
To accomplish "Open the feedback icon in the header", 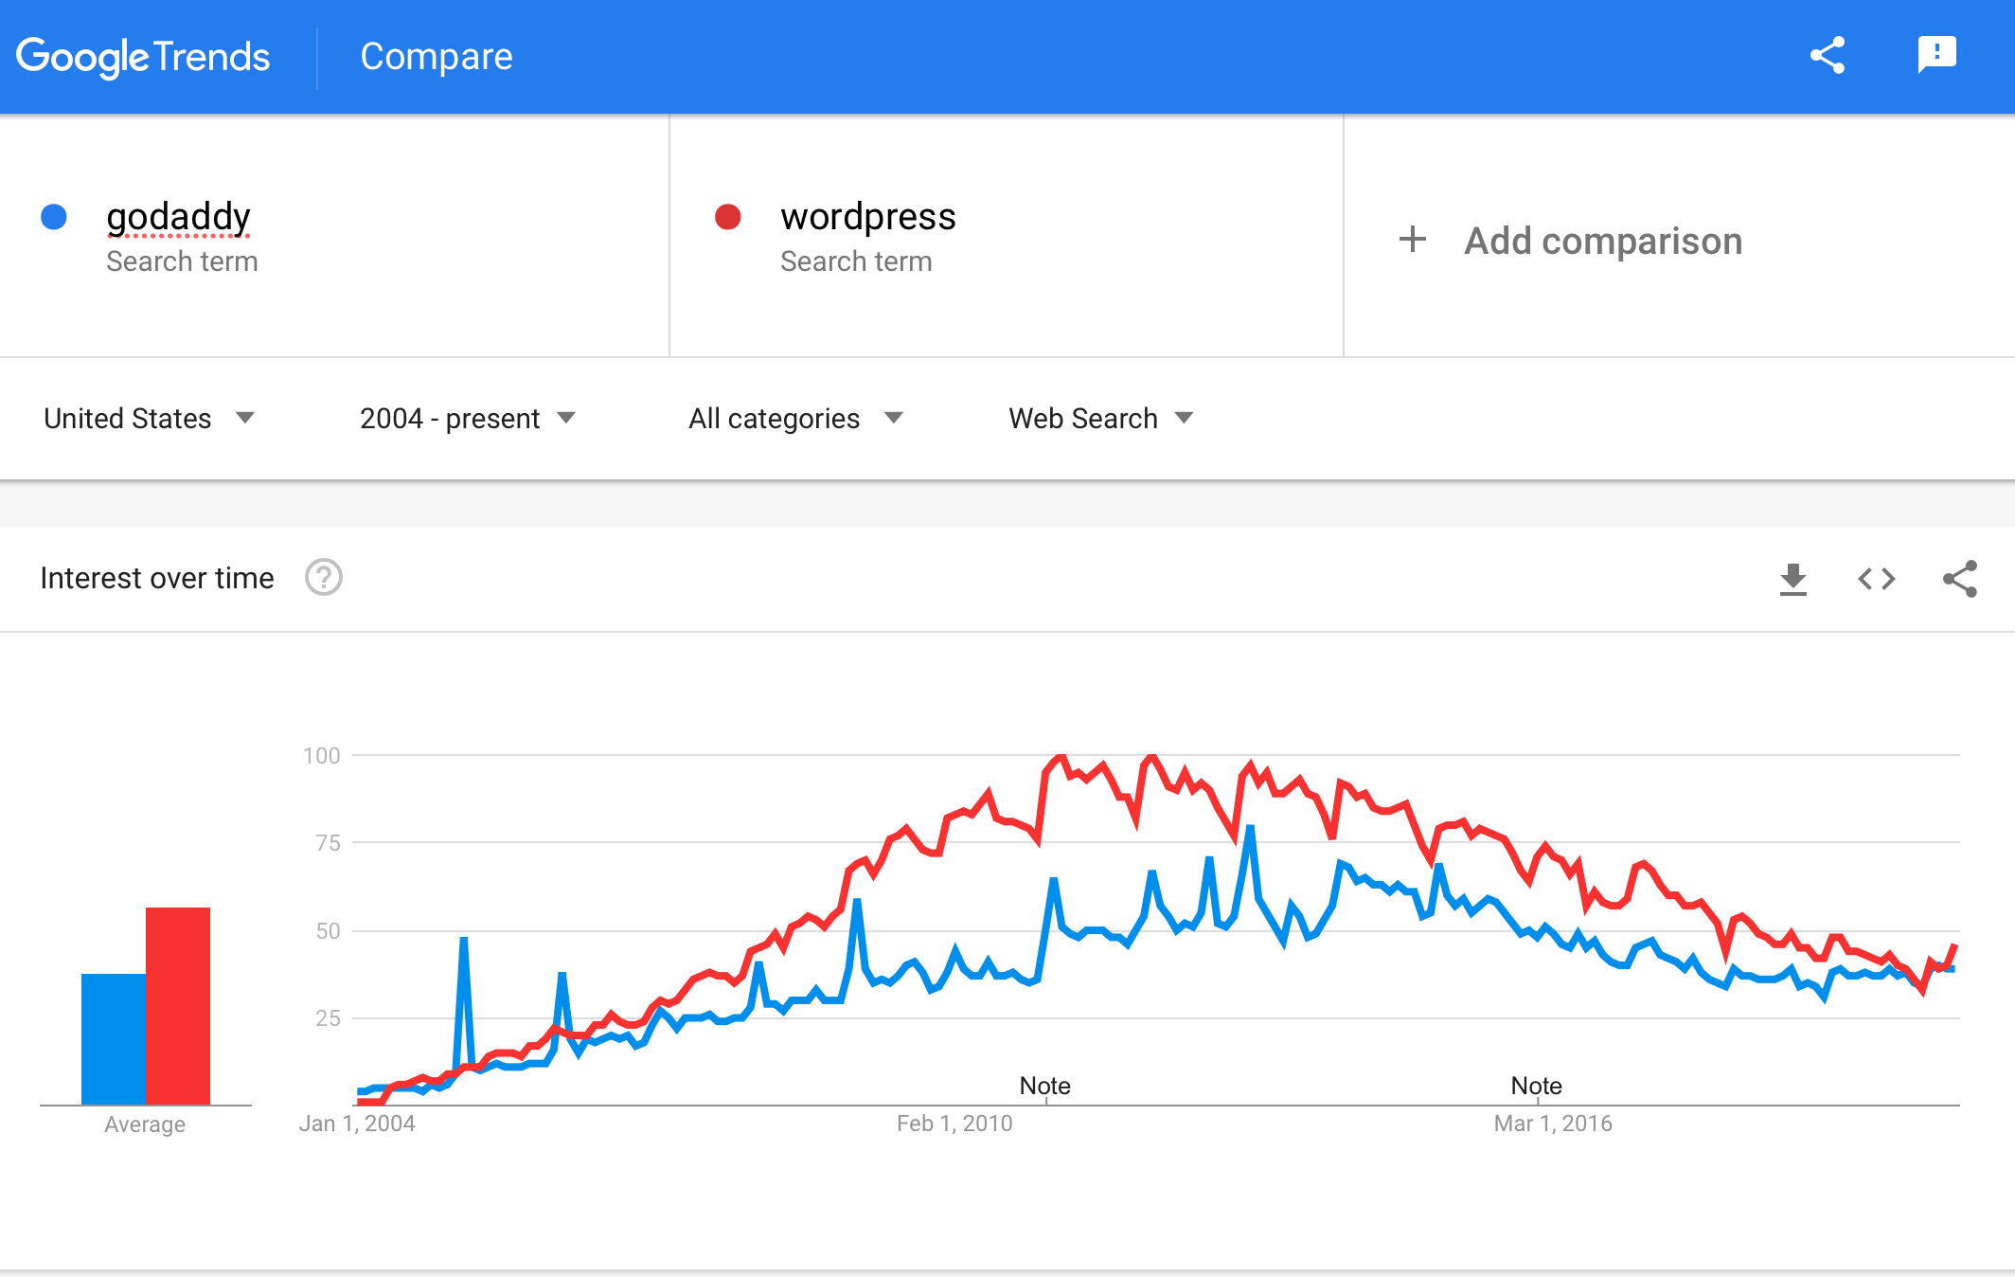I will click(1937, 56).
